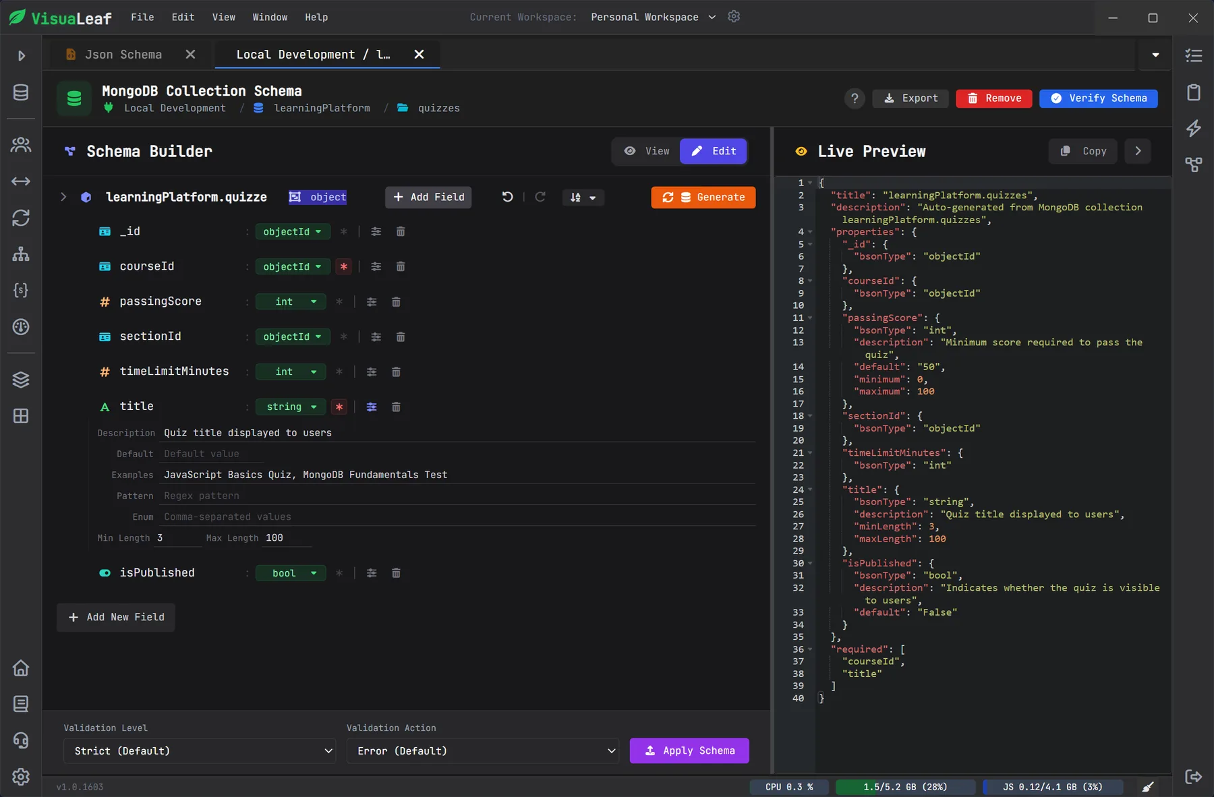
Task: Switch the Schema Builder to Edit mode
Action: tap(714, 151)
